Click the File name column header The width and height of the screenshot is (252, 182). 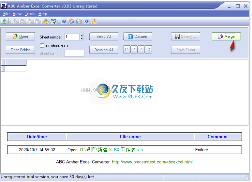click(x=130, y=137)
